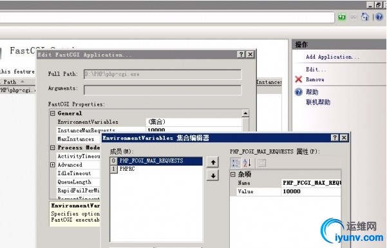Move selected member up with arrow button

(213, 162)
